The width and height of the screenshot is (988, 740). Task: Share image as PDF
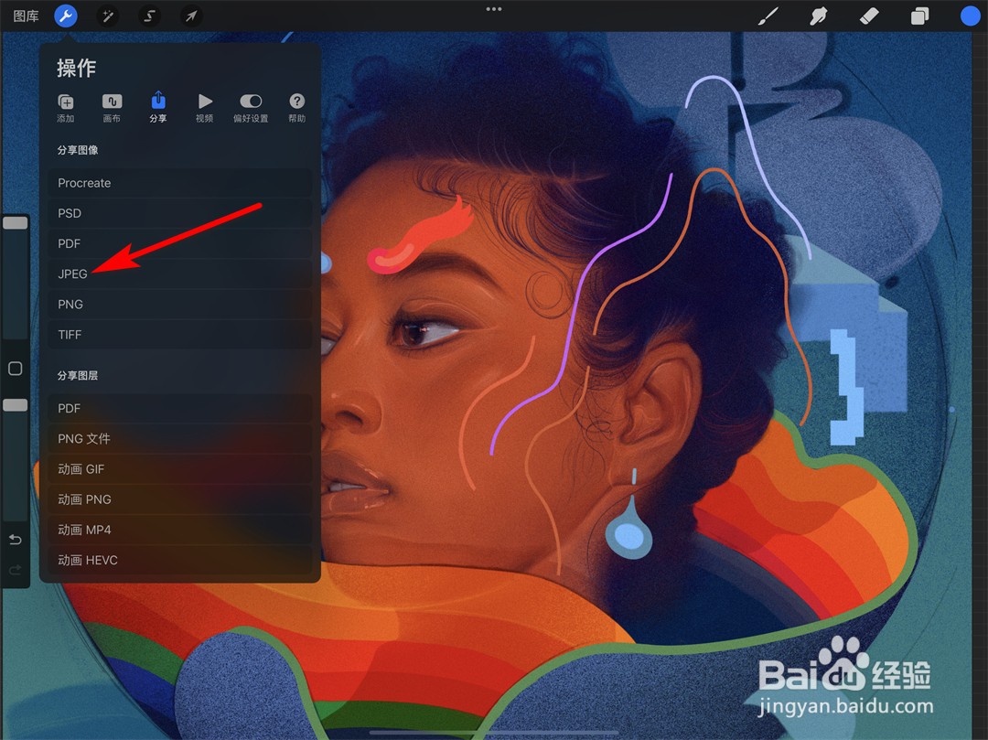click(x=179, y=243)
